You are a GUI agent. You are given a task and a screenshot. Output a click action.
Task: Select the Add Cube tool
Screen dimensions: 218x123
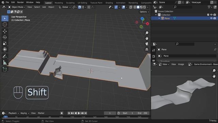pyautogui.click(x=5, y=69)
